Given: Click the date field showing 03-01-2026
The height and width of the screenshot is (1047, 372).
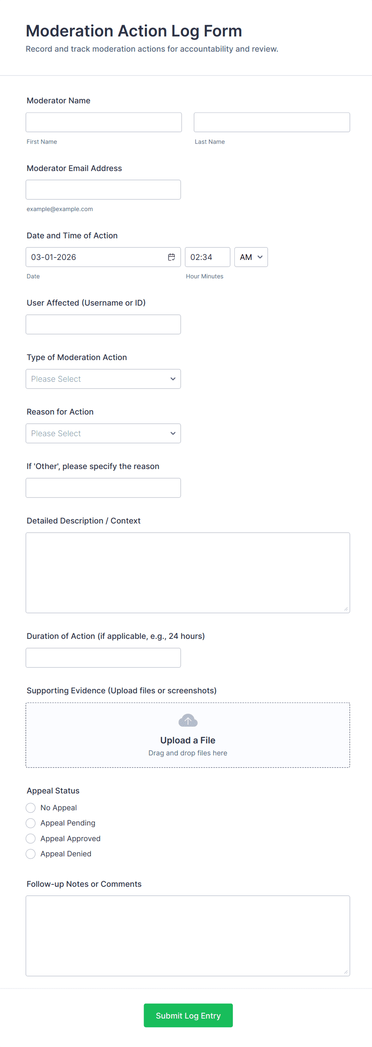Looking at the screenshot, I should 96,257.
